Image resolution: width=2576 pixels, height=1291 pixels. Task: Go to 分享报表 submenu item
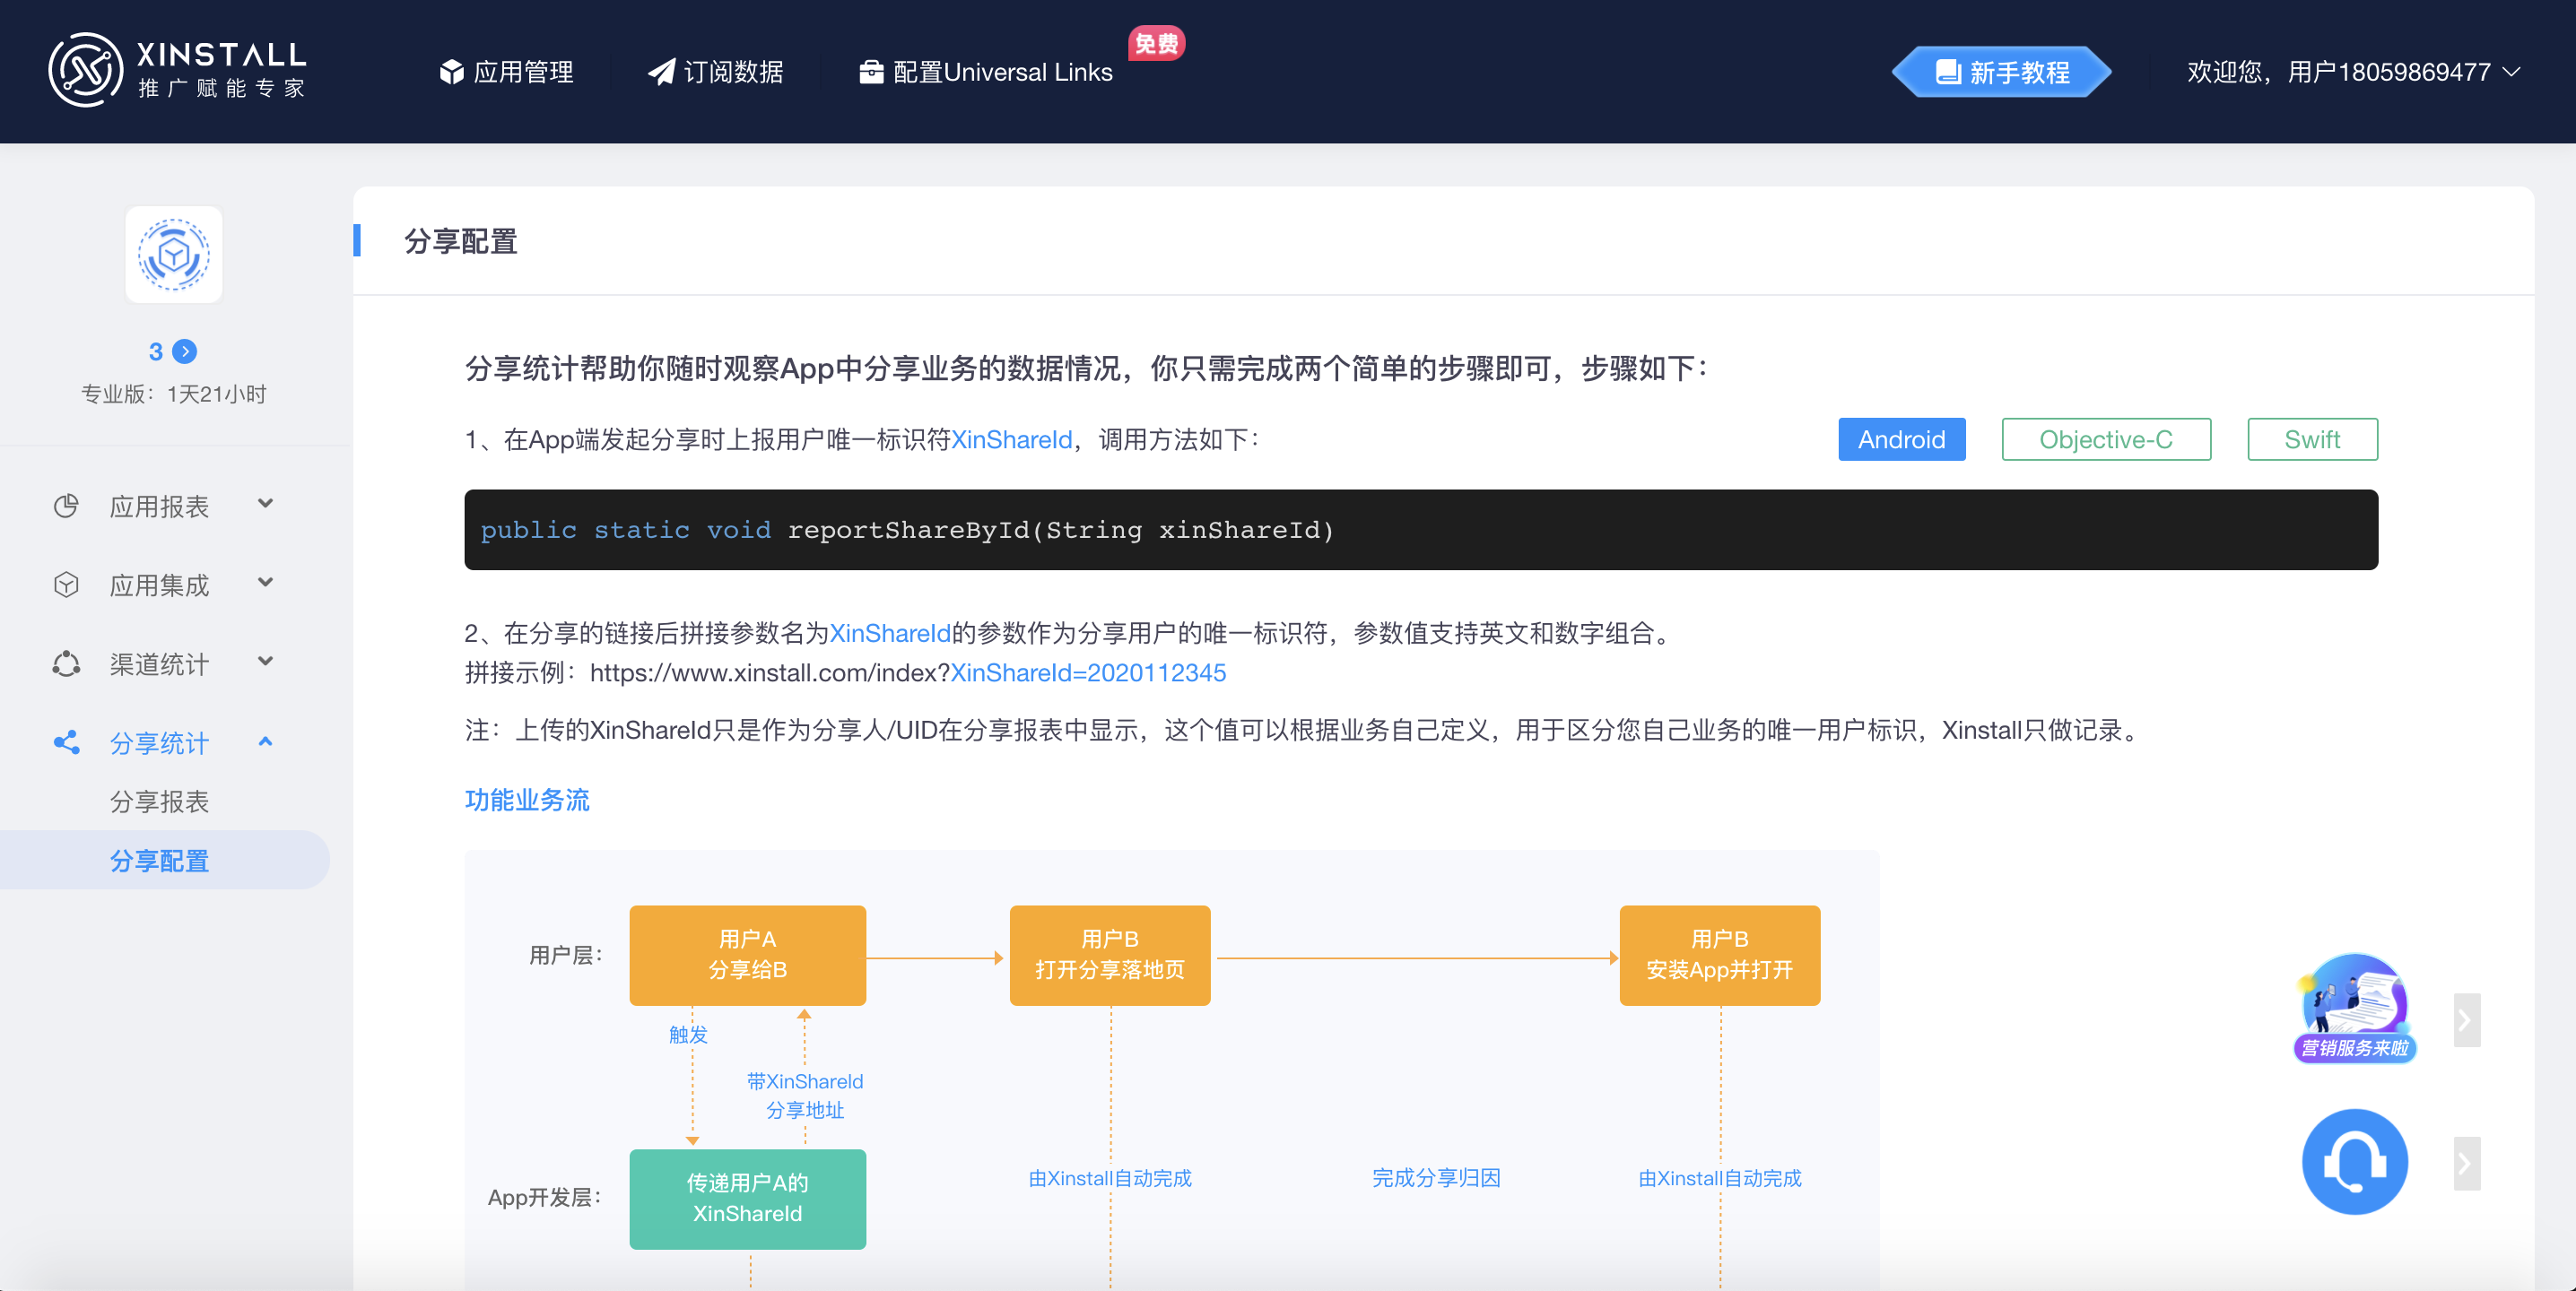(x=159, y=801)
